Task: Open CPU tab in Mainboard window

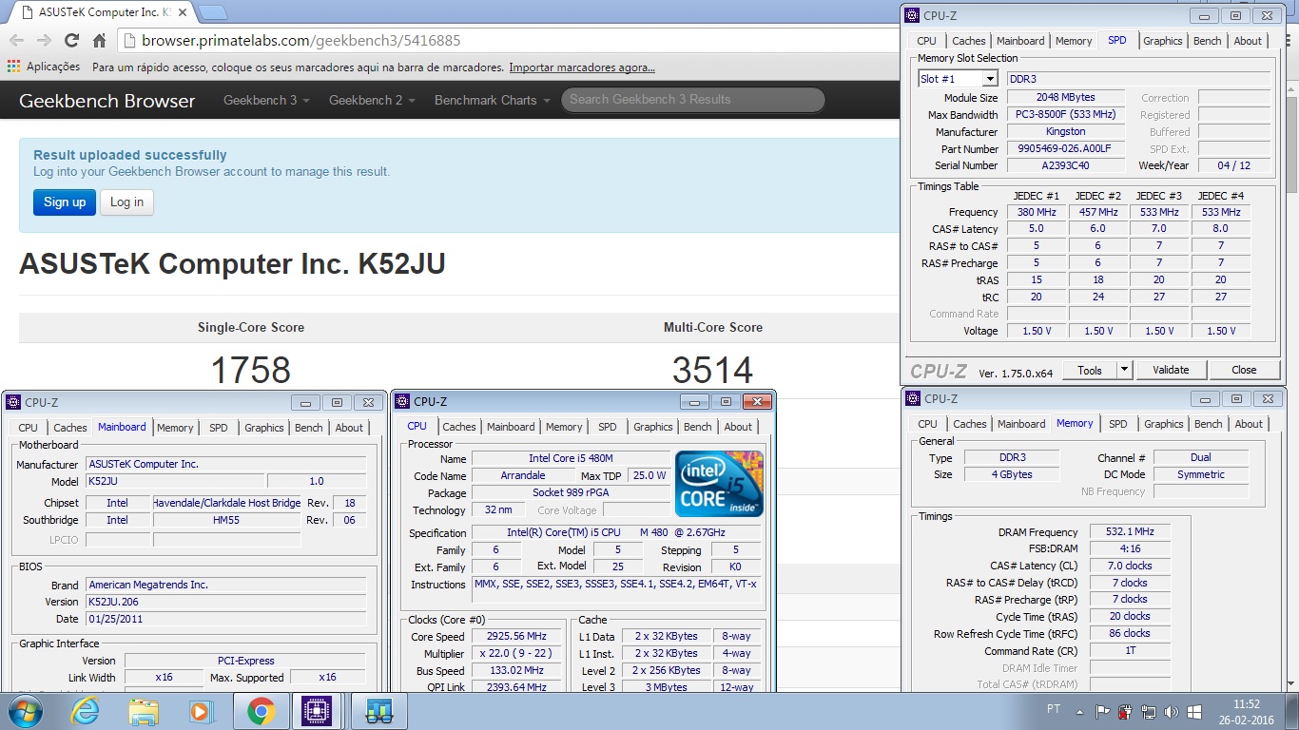Action: click(x=28, y=428)
